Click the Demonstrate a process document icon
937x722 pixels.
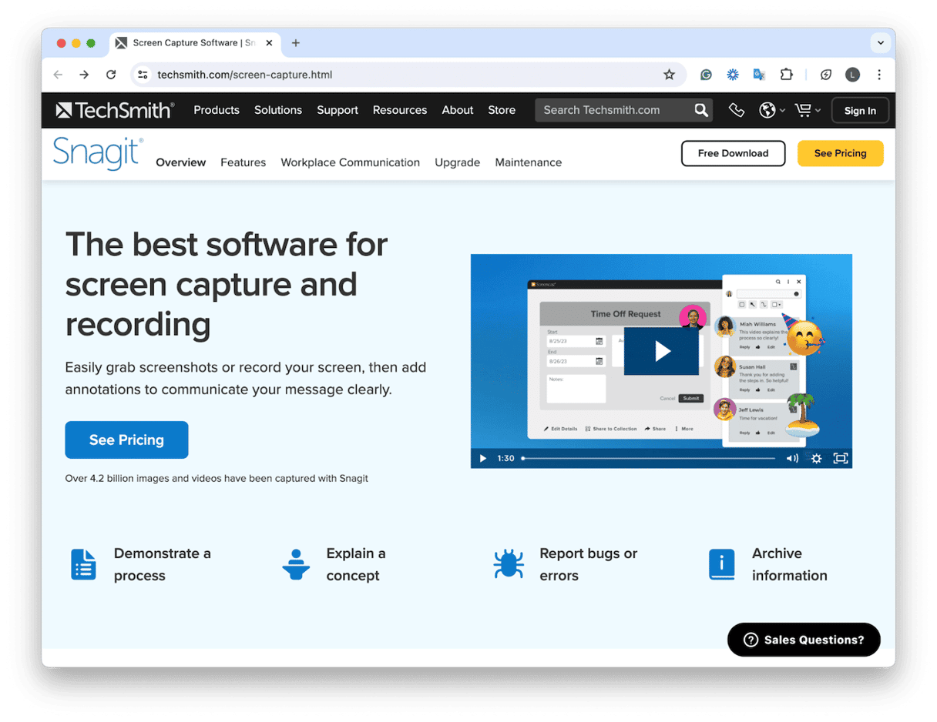(83, 564)
